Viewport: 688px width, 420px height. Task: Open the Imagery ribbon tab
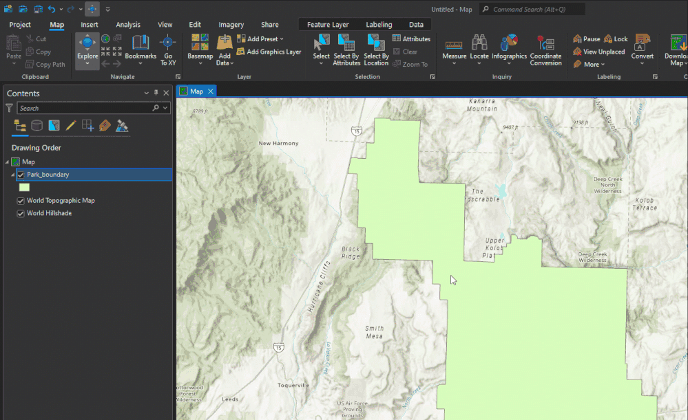coord(231,25)
